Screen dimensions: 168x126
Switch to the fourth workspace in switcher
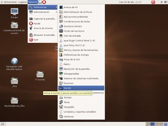pos(161,124)
